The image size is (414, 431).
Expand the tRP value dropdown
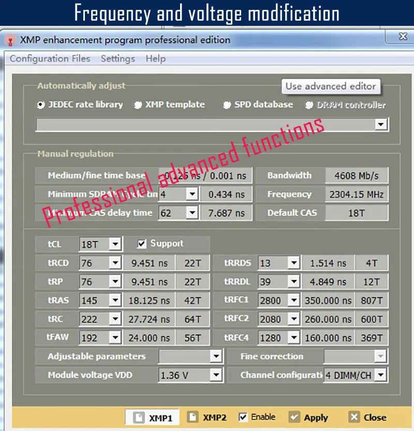point(115,281)
